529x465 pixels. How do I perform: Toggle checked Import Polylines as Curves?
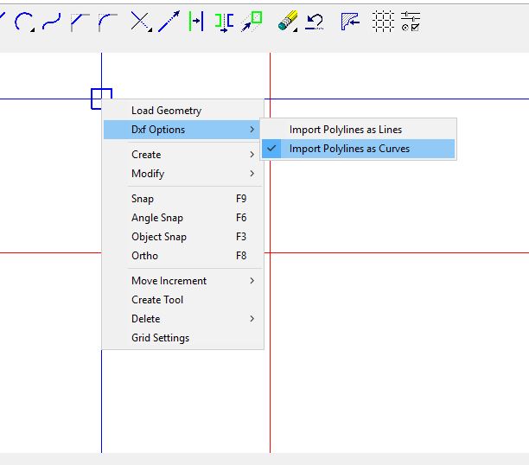coord(349,149)
